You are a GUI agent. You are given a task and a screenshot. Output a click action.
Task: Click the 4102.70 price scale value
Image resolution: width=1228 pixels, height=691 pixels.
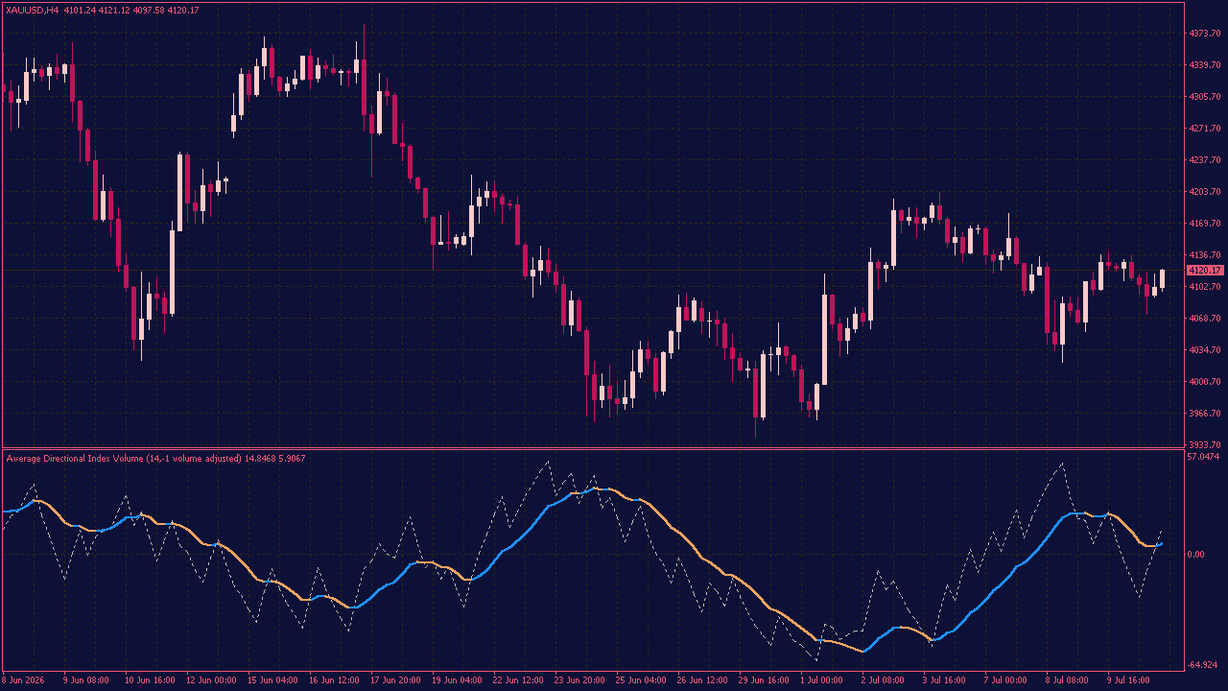click(x=1203, y=287)
